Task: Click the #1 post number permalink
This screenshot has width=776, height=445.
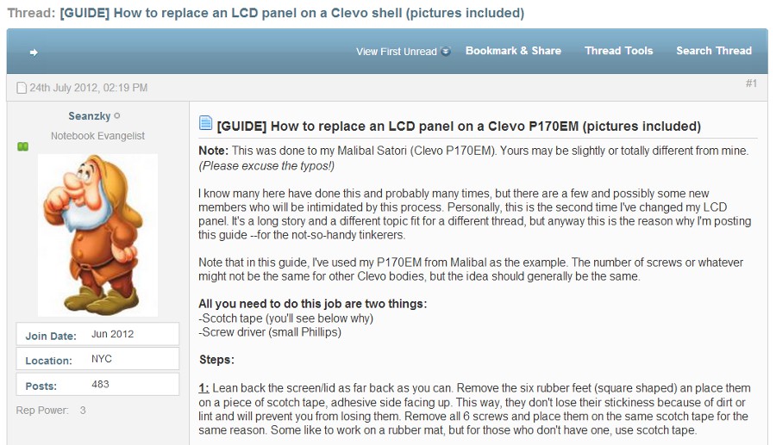Action: [x=751, y=83]
